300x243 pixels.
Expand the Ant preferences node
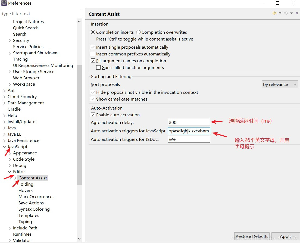point(4,91)
